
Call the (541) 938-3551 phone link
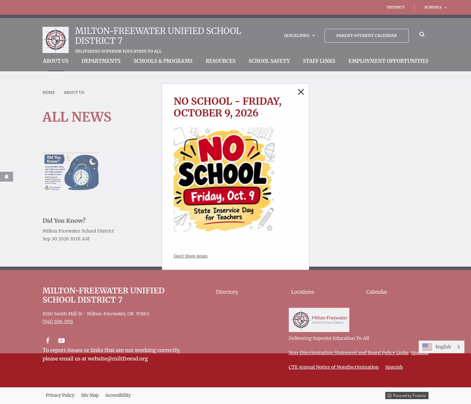click(x=58, y=322)
